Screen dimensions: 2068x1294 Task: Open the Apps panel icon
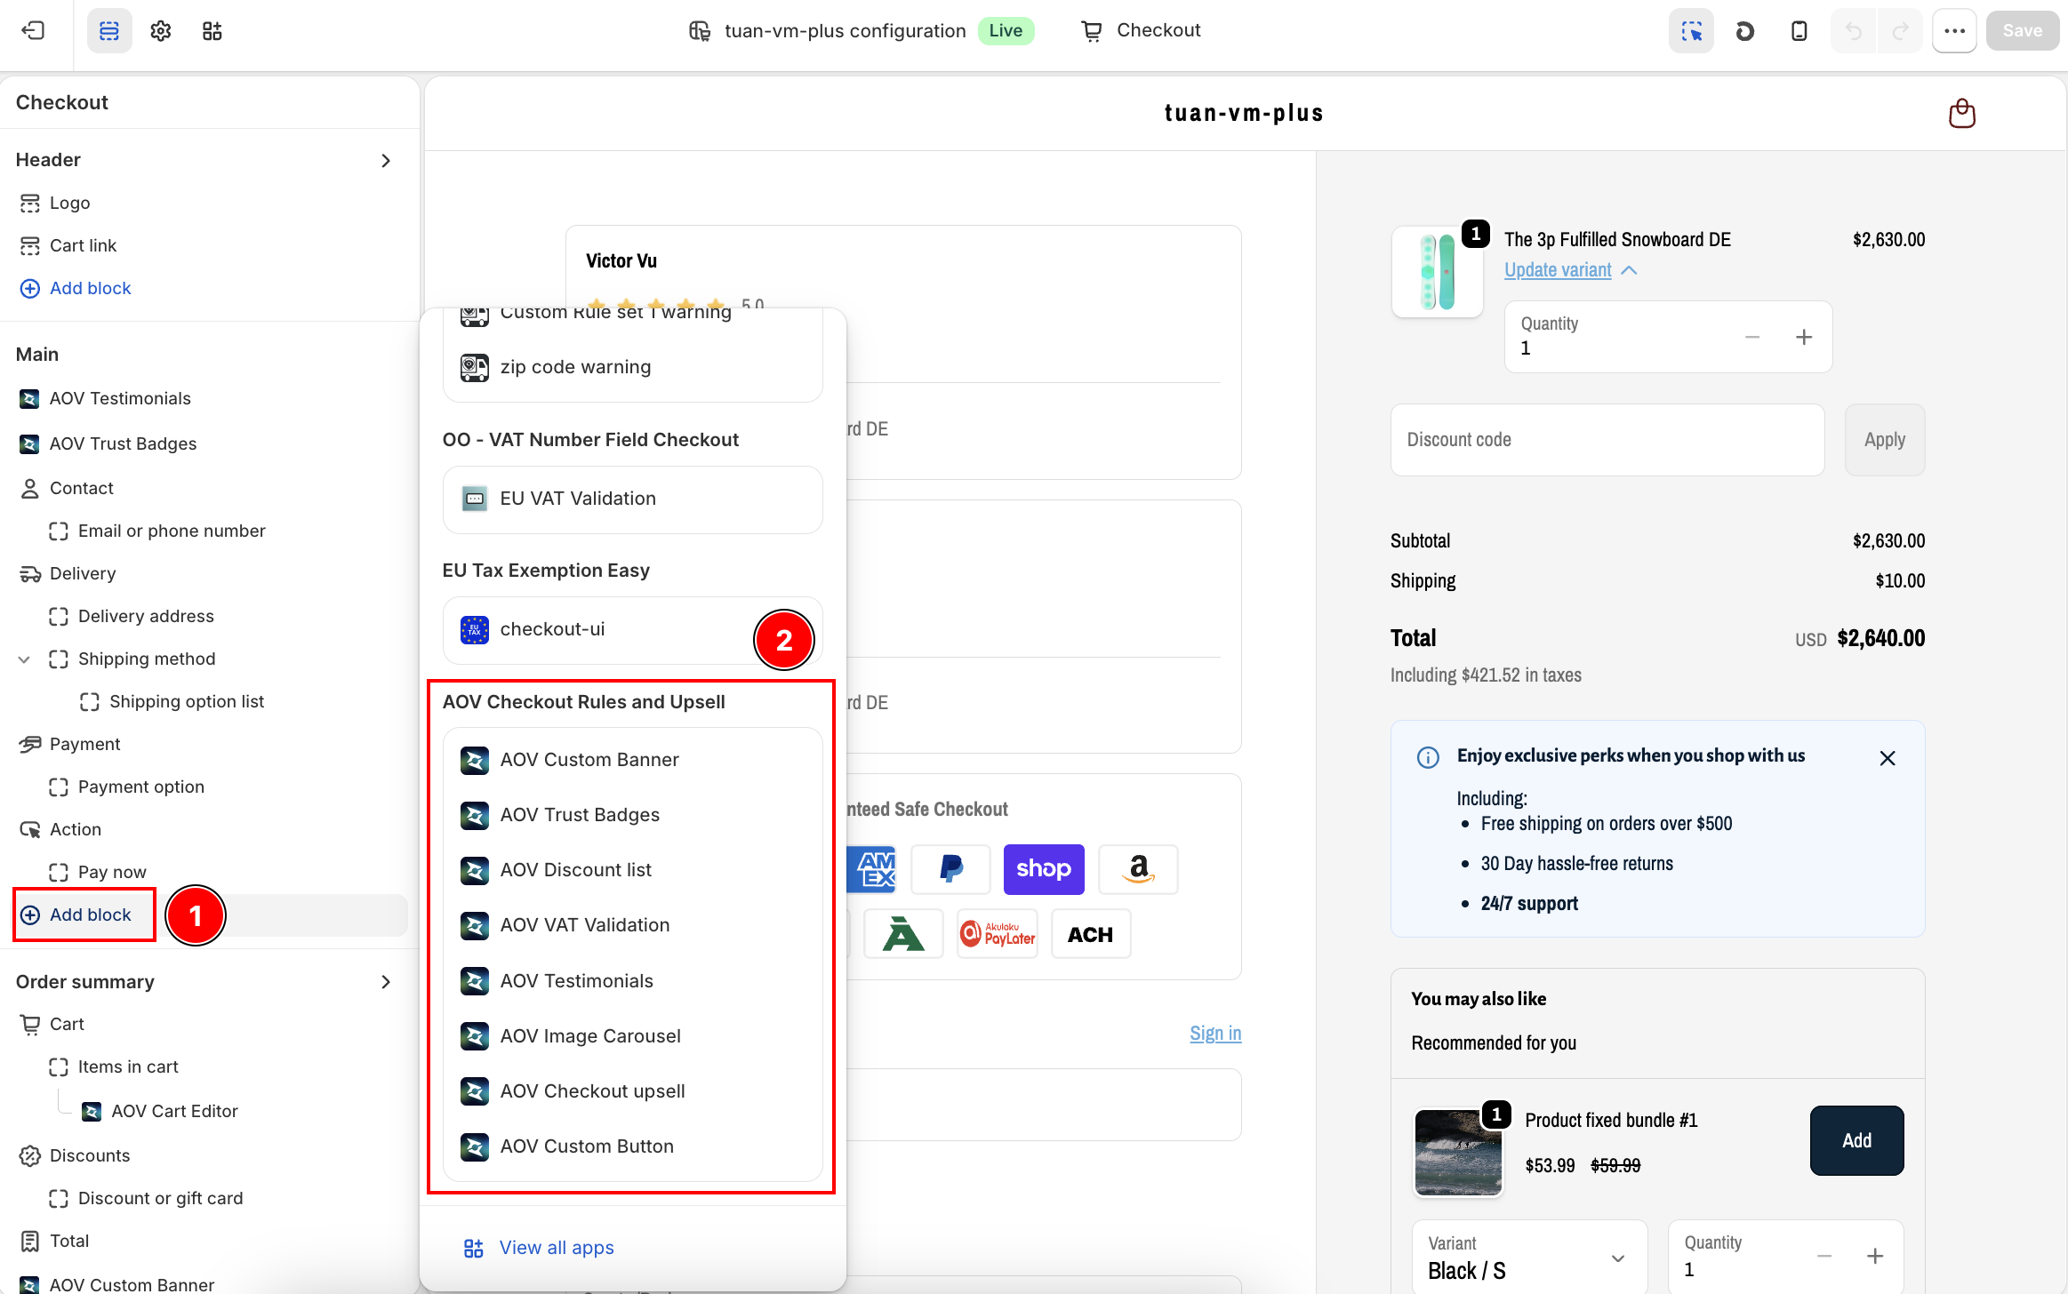click(212, 31)
